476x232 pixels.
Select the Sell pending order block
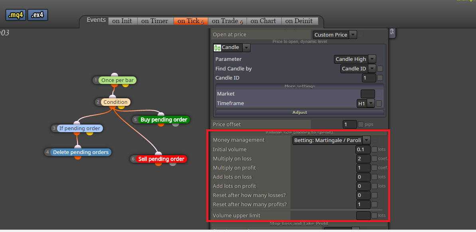click(x=161, y=159)
